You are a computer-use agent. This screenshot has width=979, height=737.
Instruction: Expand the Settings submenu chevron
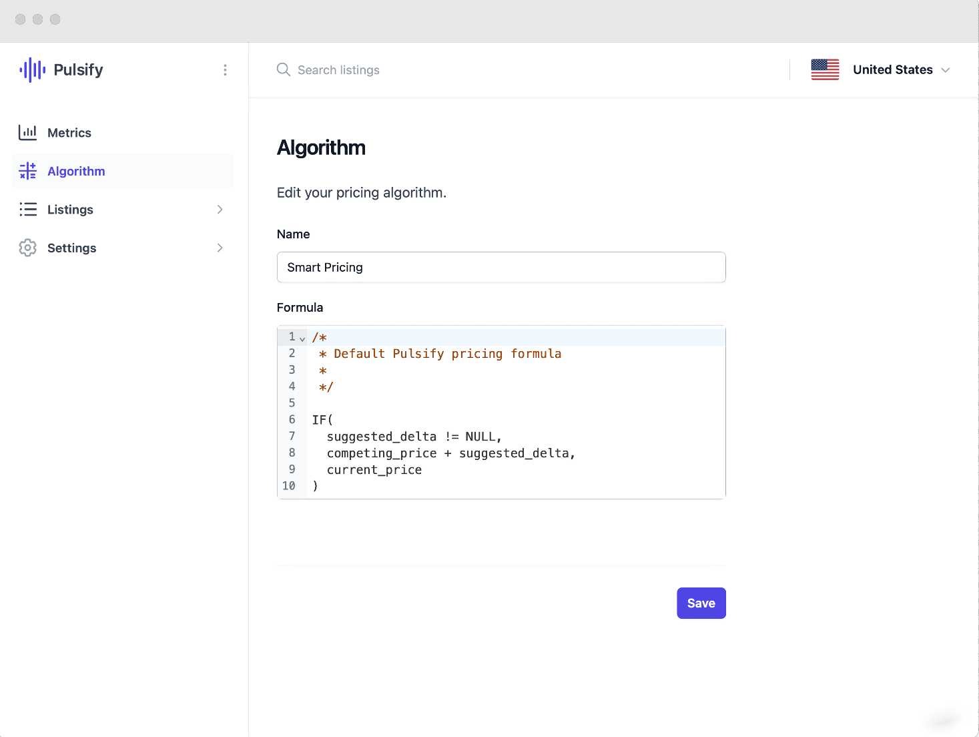pos(220,248)
